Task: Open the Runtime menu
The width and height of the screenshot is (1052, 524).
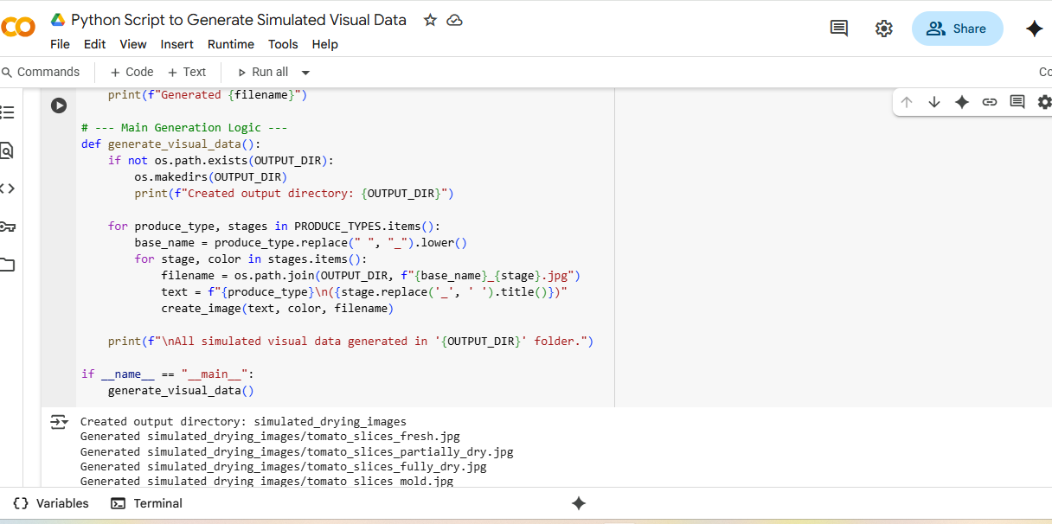Action: pos(231,44)
